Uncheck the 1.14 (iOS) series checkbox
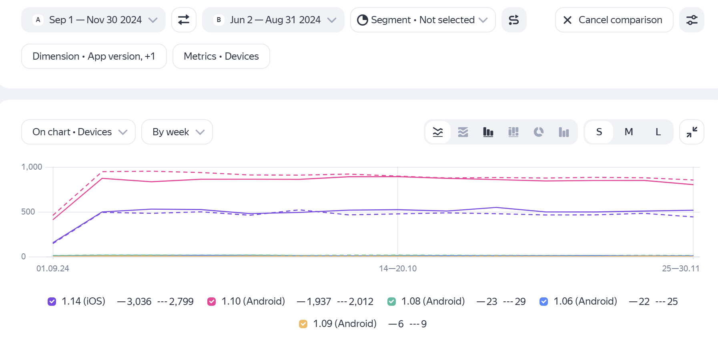The image size is (718, 337). tap(52, 302)
